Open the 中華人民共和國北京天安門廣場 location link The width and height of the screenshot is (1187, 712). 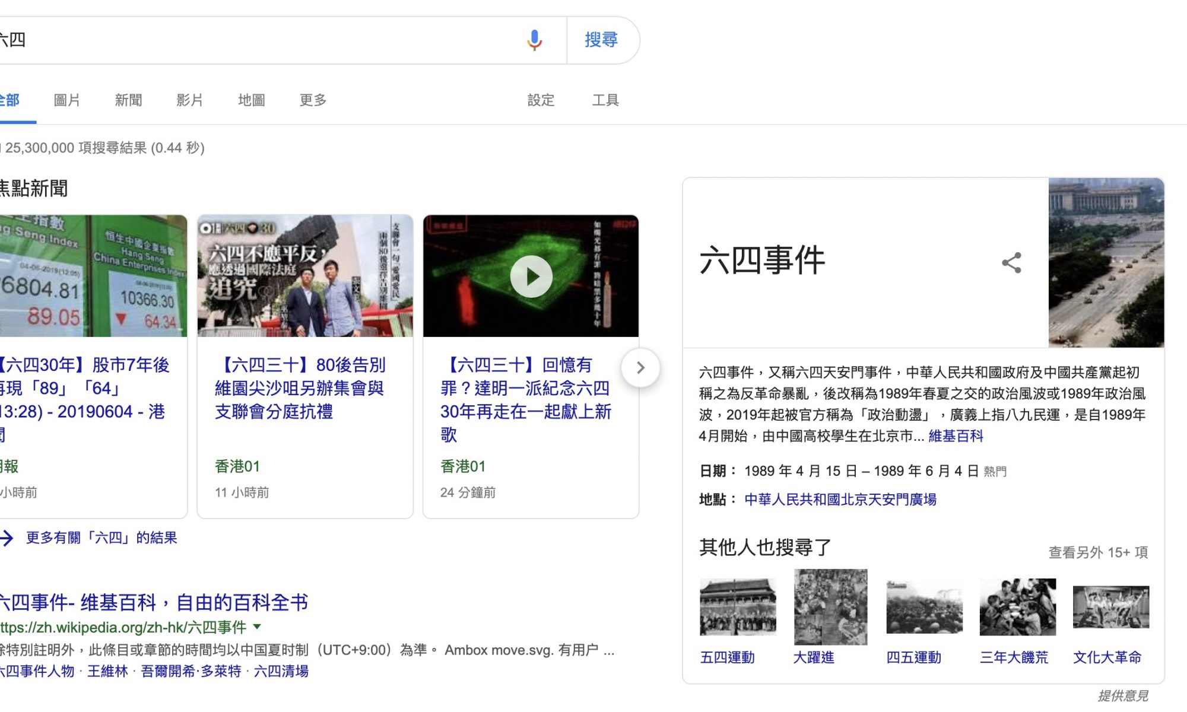(840, 500)
